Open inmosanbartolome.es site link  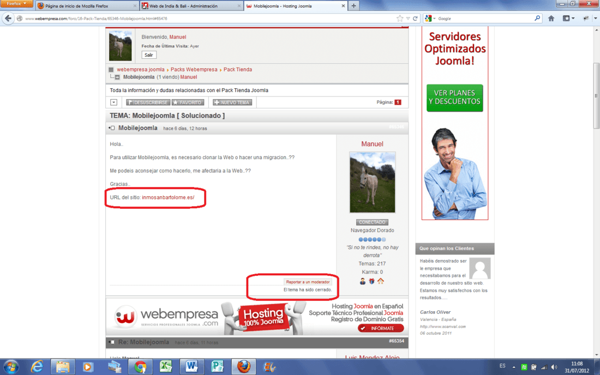coord(168,197)
